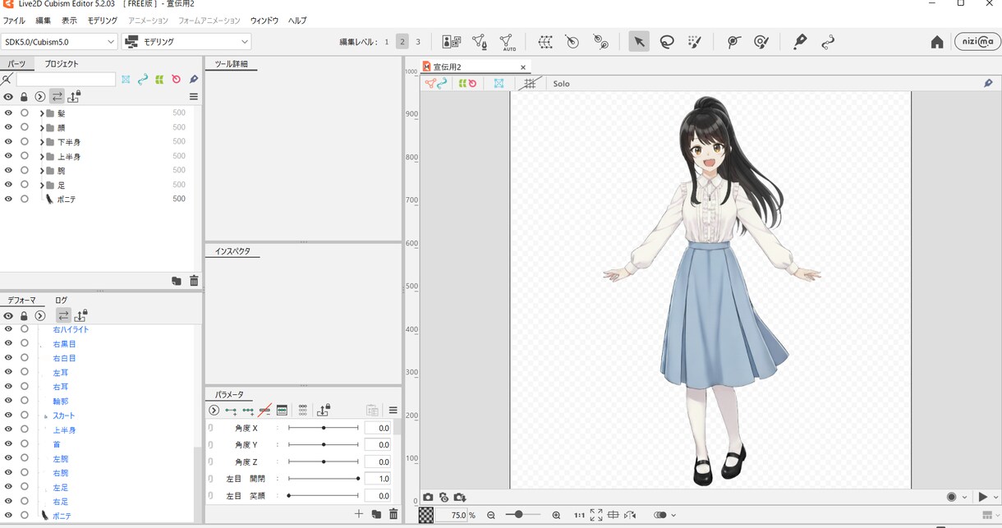Adjust the 左目 開閉 slider
Screen dimensions: 1002x528
(323, 479)
